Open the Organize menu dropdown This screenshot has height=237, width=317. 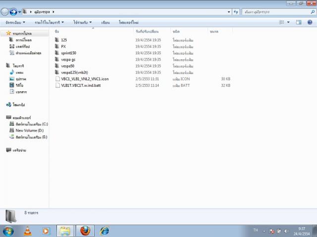14,22
